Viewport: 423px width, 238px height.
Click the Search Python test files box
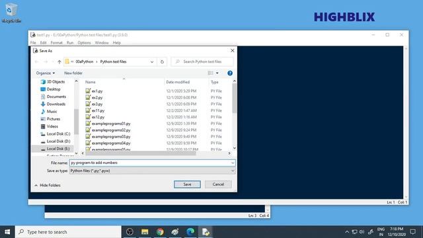202,61
